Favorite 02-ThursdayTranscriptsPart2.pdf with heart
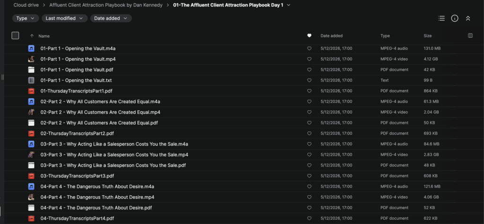484x224 pixels. [309, 133]
